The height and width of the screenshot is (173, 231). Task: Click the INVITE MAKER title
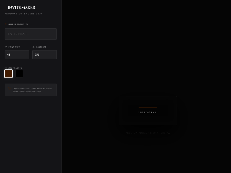(22, 7)
